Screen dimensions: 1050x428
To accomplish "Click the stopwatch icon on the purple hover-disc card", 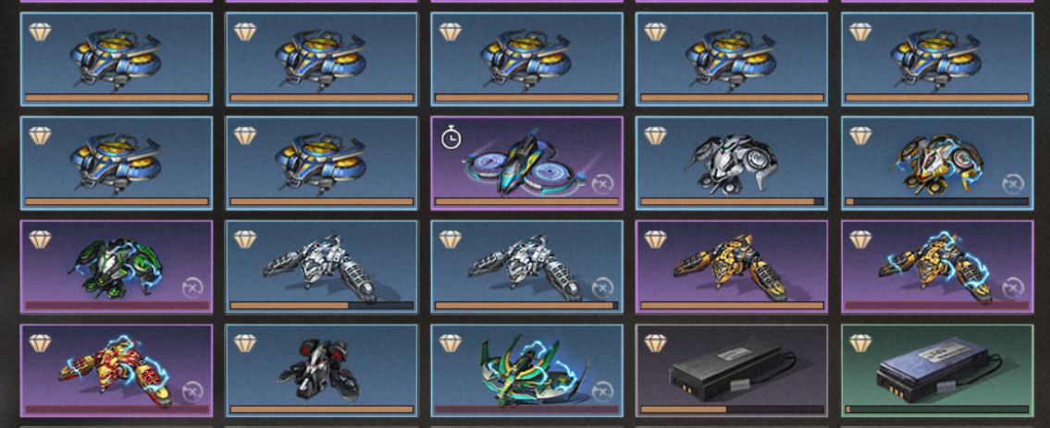I will pos(451,139).
